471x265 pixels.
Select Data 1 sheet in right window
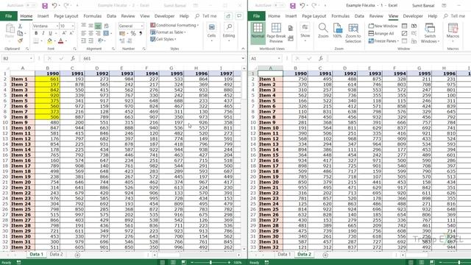(x=284, y=255)
